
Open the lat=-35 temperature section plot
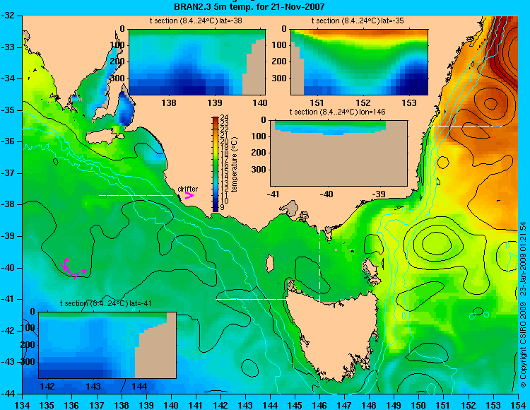coord(359,62)
